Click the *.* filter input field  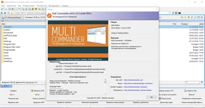coord(192,82)
